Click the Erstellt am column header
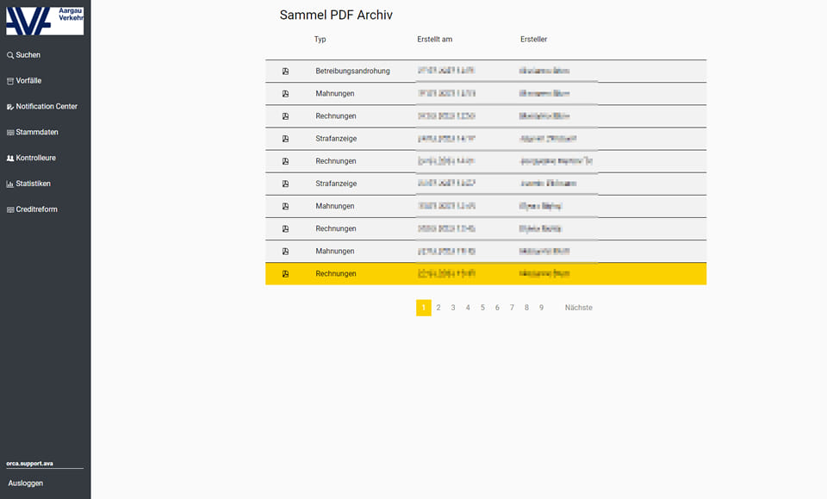This screenshot has height=499, width=827. pyautogui.click(x=434, y=40)
